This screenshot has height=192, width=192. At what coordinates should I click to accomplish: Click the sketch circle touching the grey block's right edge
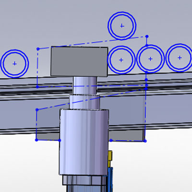click(x=121, y=60)
